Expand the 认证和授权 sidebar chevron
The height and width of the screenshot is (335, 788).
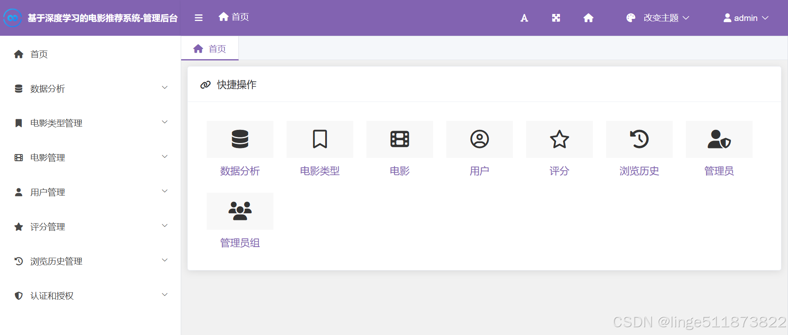(165, 295)
